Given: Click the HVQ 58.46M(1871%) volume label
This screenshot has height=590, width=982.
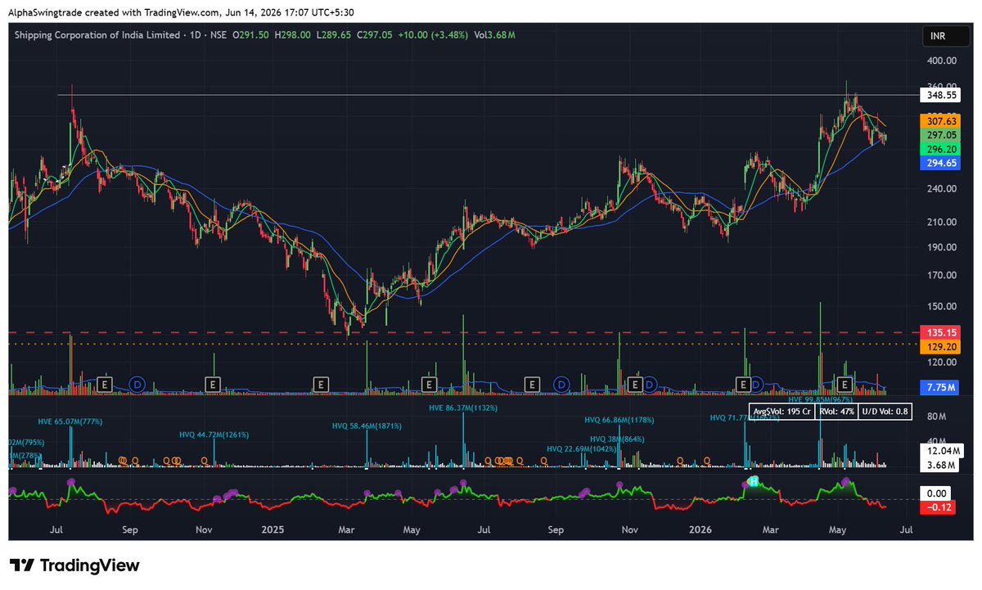Looking at the screenshot, I should [367, 426].
